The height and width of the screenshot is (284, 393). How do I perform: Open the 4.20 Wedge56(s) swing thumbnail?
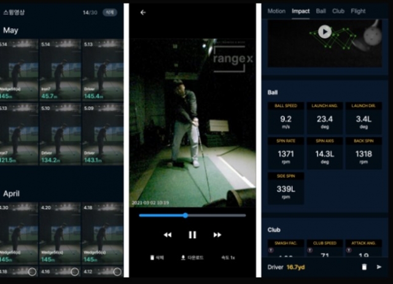tap(60, 233)
